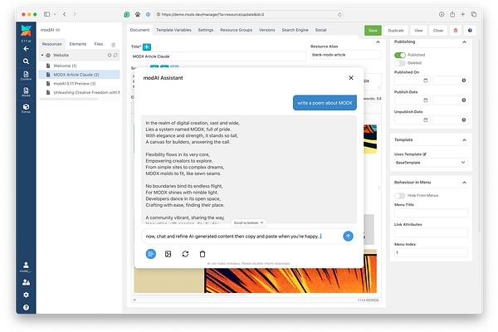Open the Extras menu icon

coord(26,109)
